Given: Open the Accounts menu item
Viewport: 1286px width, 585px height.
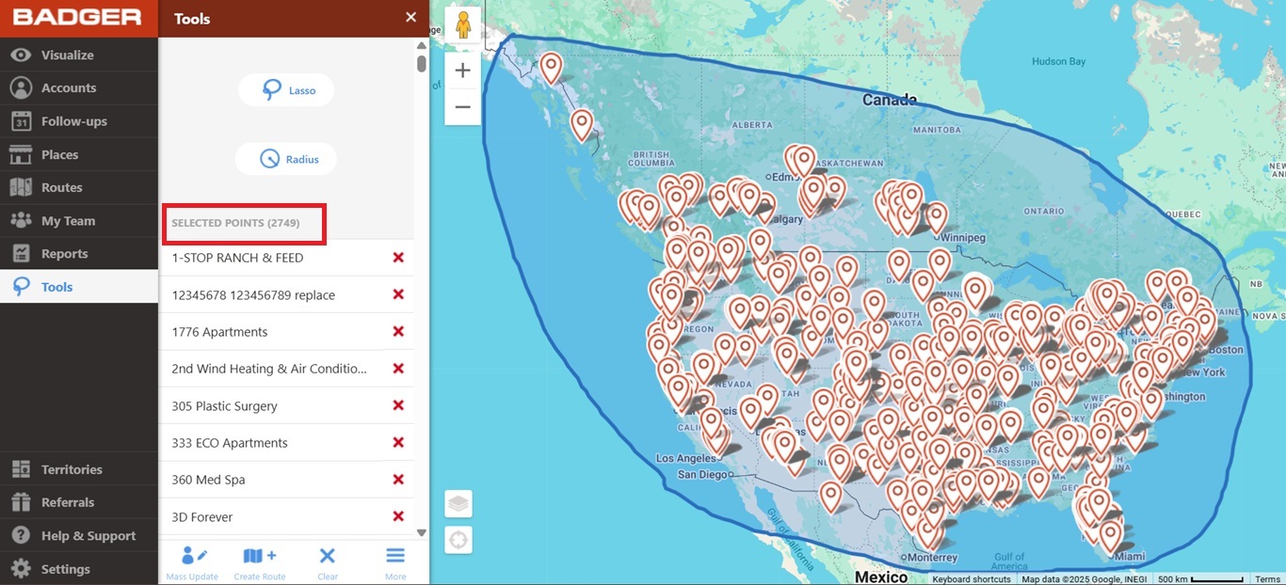Looking at the screenshot, I should [68, 88].
